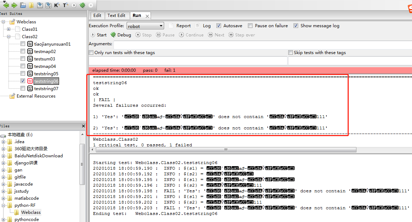Select the Run tab
This screenshot has height=222, width=412.
pyautogui.click(x=137, y=16)
